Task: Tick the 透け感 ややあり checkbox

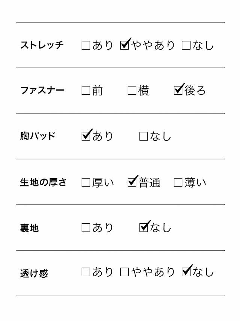Action: tap(124, 272)
